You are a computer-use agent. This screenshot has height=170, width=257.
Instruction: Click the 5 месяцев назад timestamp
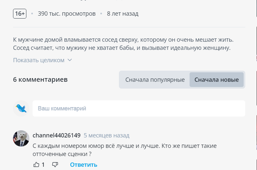tap(106, 135)
